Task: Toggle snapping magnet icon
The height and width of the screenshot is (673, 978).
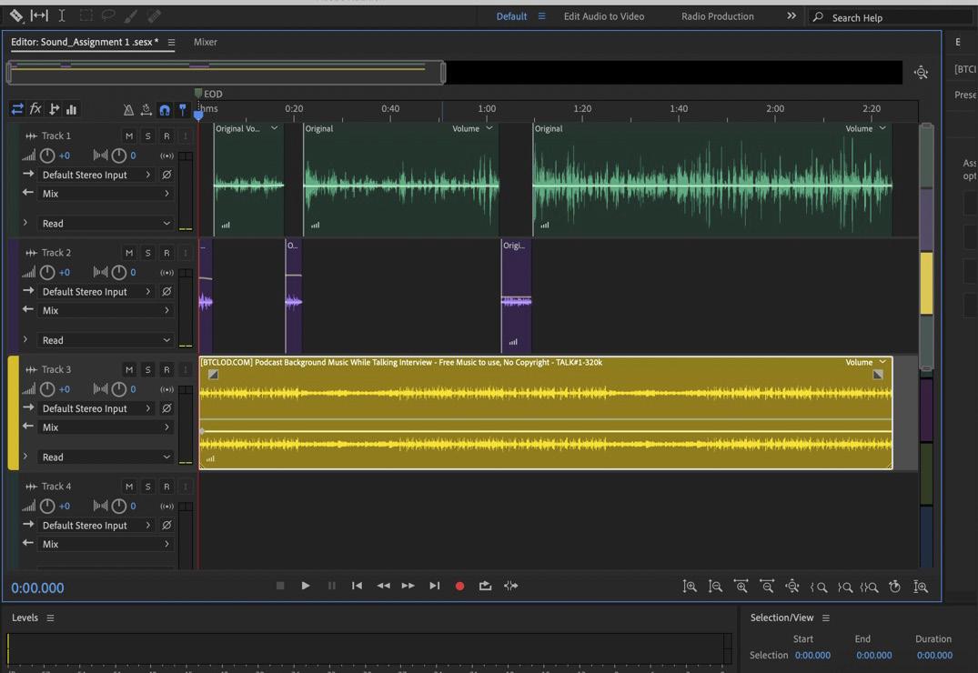Action: tap(165, 110)
